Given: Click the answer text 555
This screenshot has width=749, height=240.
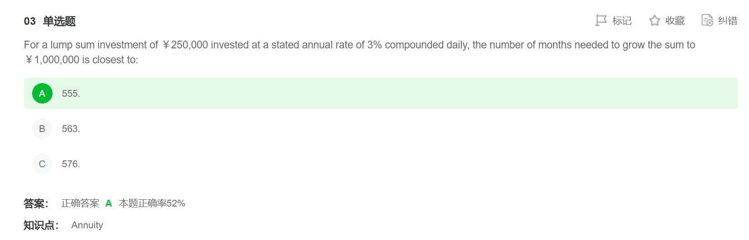Looking at the screenshot, I should 71,94.
